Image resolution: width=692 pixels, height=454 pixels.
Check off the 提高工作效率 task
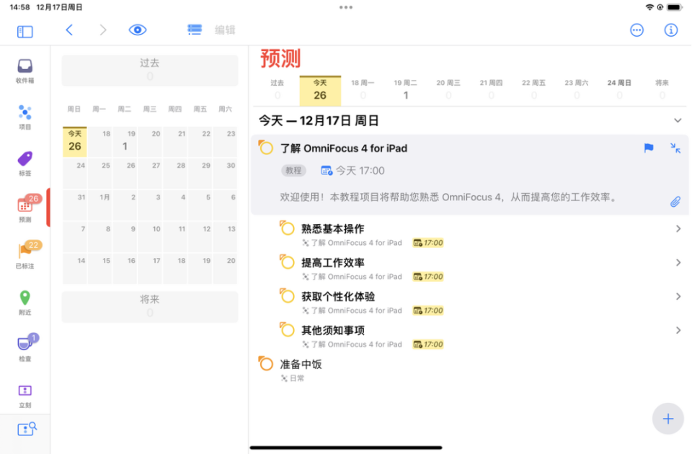287,262
